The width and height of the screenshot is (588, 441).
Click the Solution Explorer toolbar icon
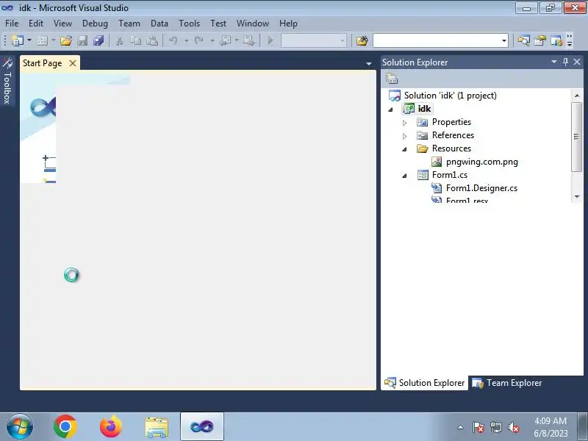click(x=523, y=40)
